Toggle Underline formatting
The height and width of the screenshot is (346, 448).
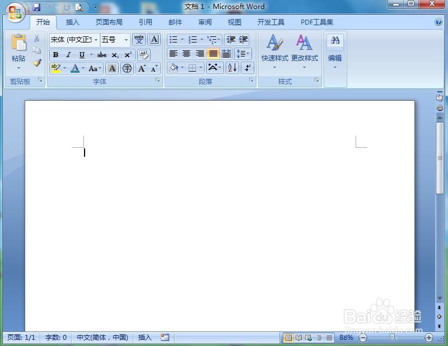(82, 54)
